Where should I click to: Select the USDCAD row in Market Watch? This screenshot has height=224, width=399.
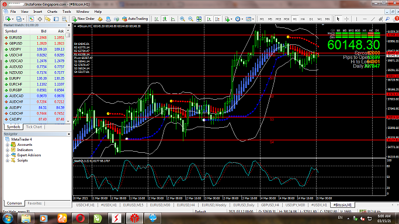click(34, 61)
